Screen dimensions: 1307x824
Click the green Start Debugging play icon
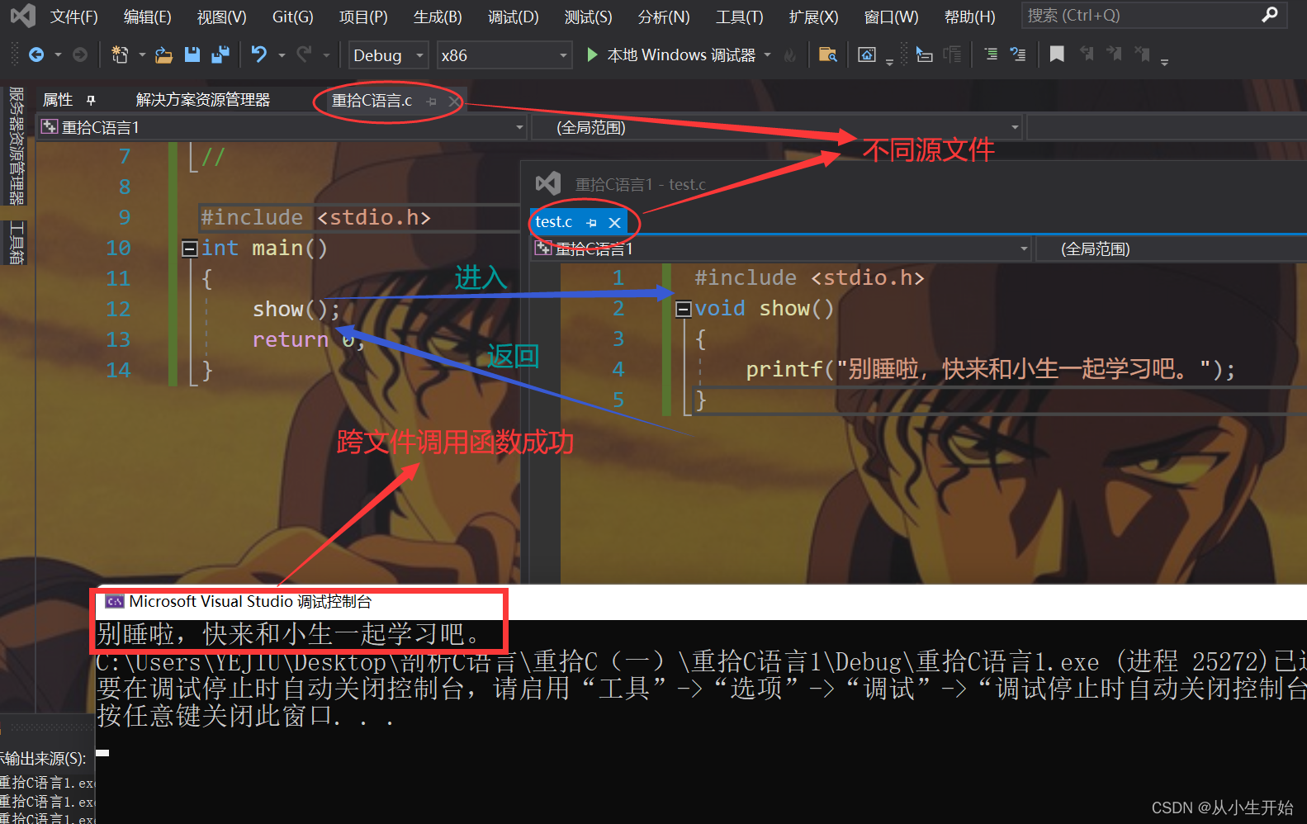592,54
